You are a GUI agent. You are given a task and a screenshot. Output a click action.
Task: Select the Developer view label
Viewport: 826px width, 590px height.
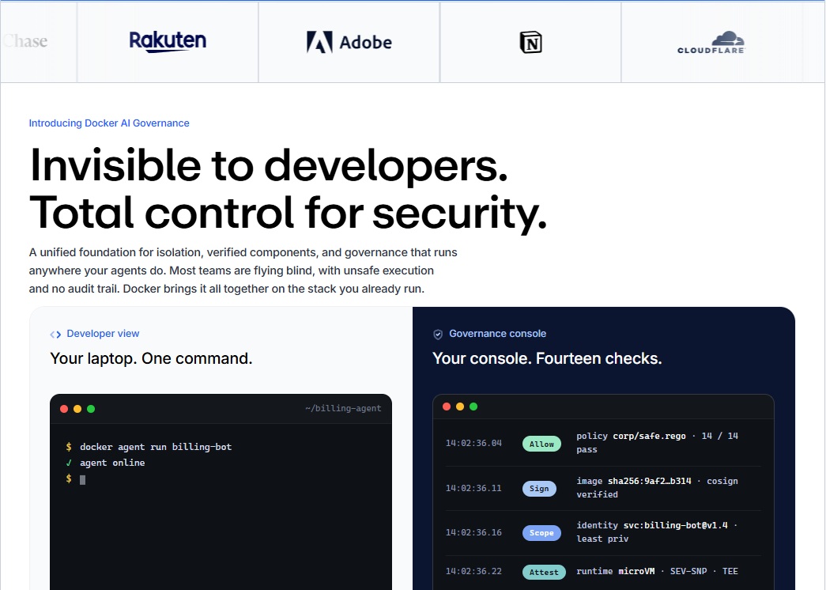click(x=103, y=333)
